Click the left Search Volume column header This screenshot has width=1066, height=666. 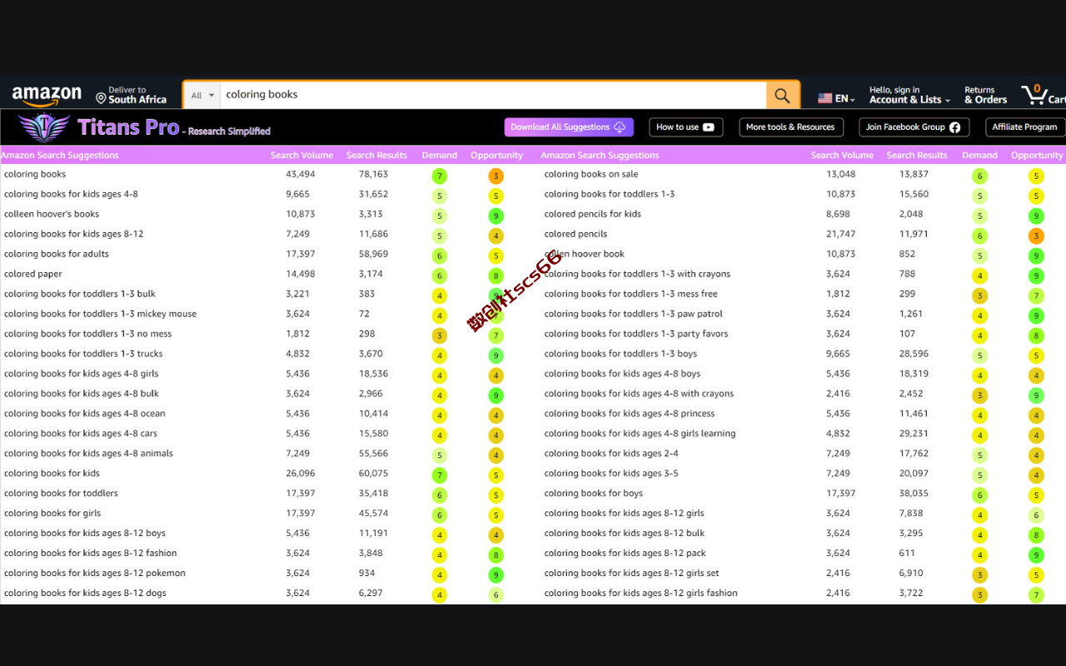[x=301, y=155]
